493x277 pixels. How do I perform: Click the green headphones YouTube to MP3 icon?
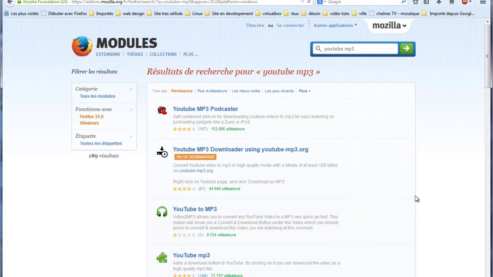[x=162, y=212]
